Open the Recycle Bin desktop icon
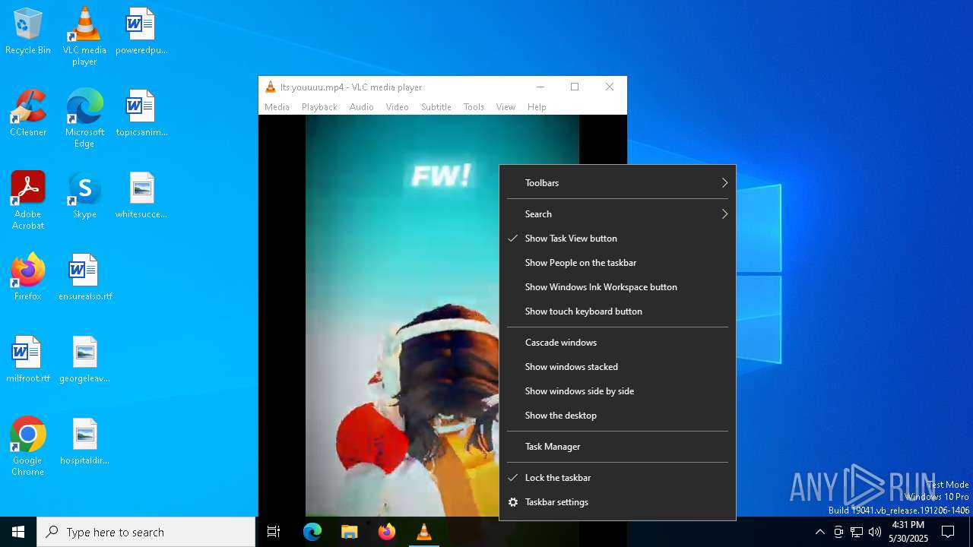Screen dimensions: 973x547 [28, 32]
